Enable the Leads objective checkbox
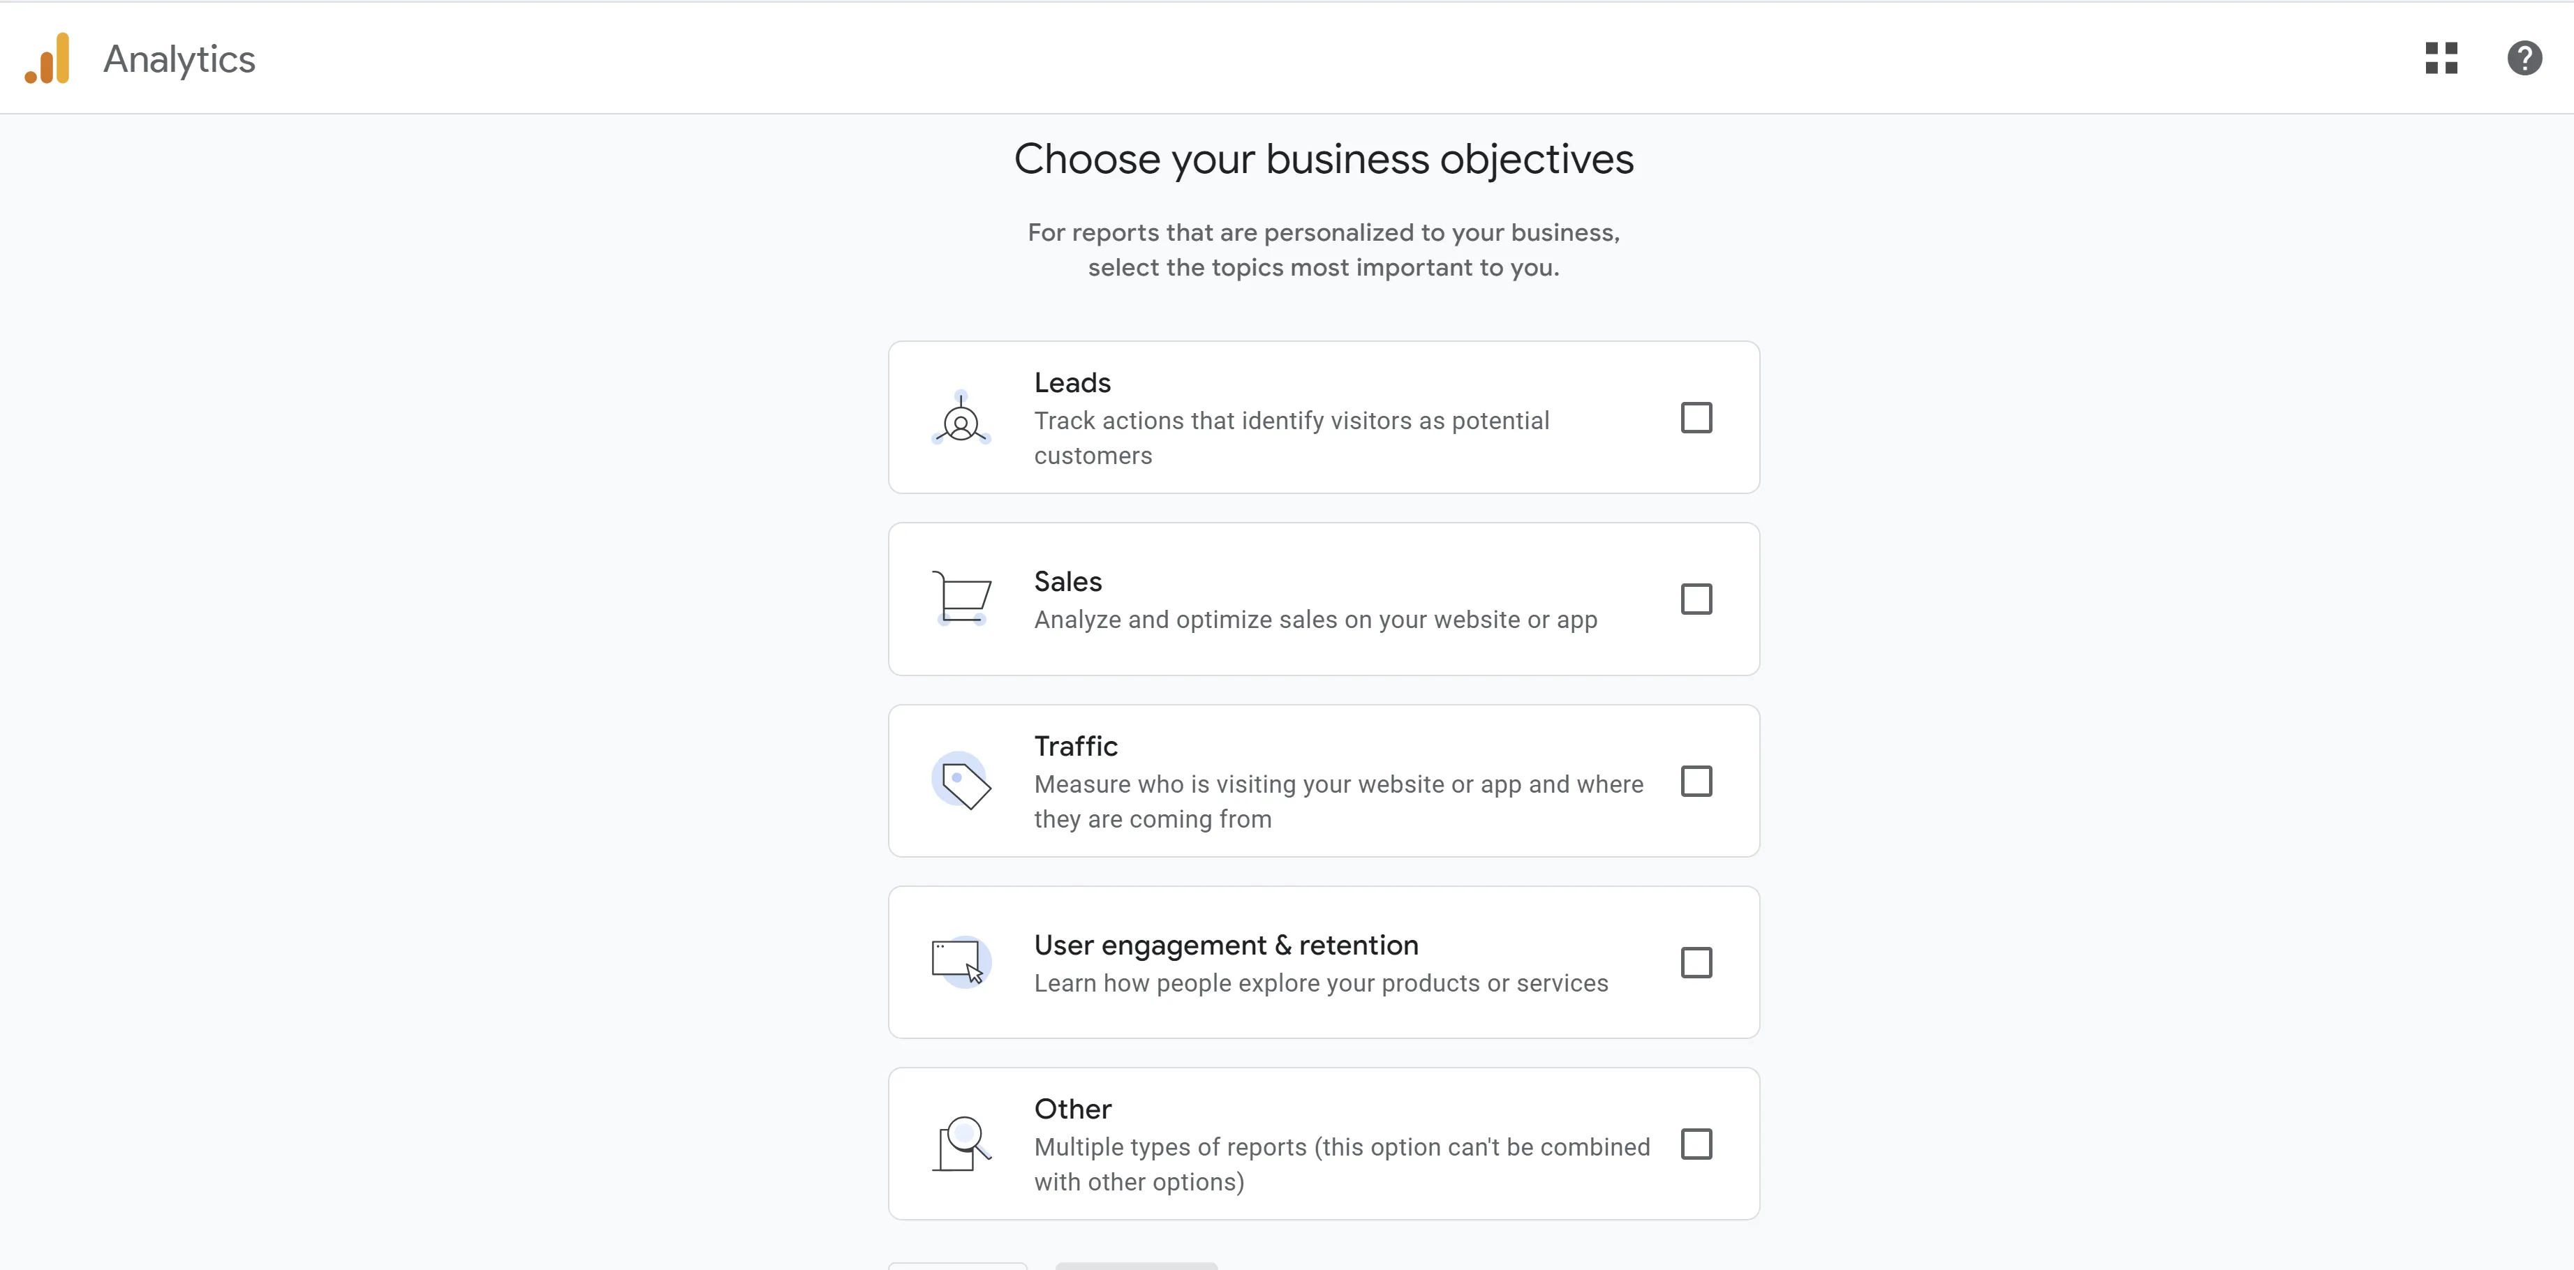The width and height of the screenshot is (2574, 1270). [x=1696, y=419]
